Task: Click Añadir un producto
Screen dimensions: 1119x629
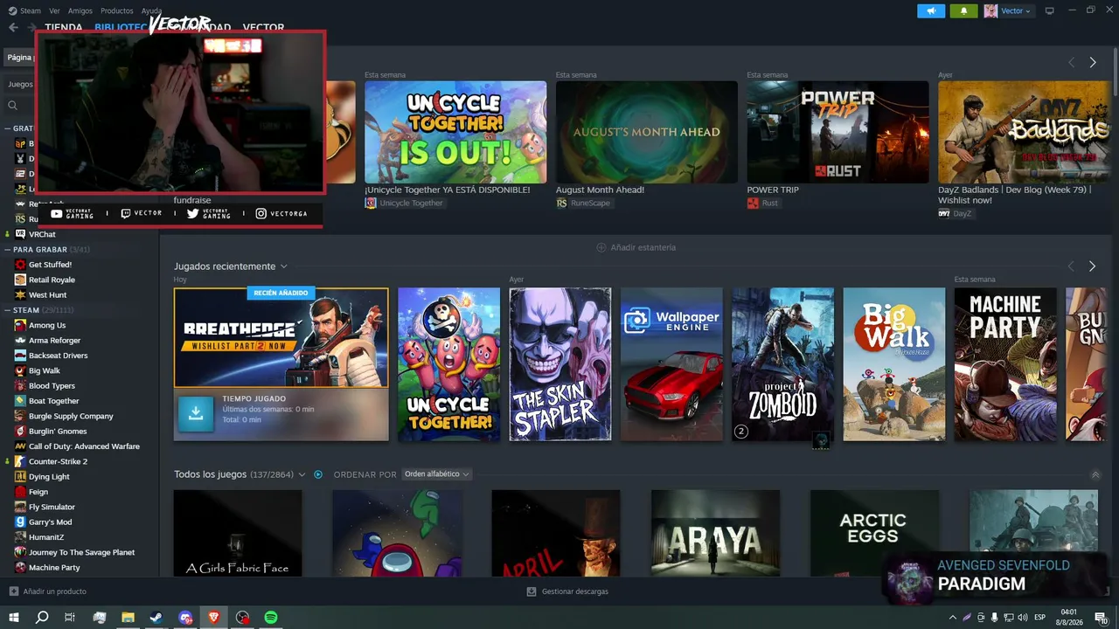Action: coord(47,591)
